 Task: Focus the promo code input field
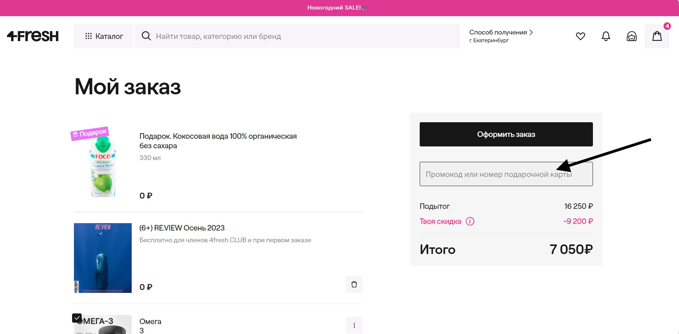[506, 174]
